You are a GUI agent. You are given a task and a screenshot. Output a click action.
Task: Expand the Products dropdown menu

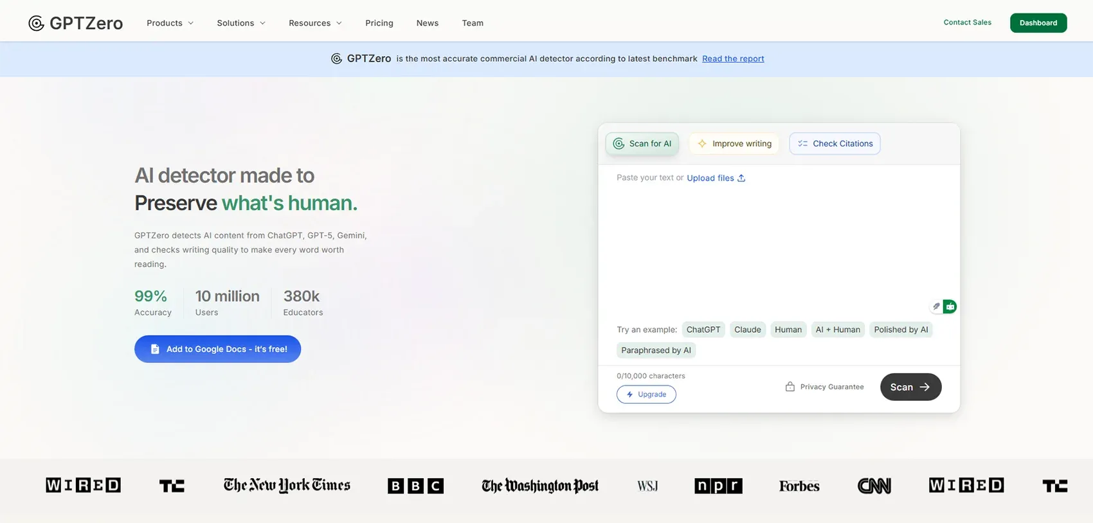(x=170, y=23)
